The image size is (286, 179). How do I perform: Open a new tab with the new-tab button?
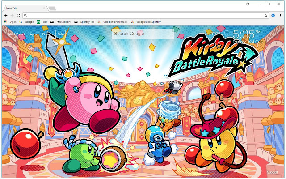tap(52, 9)
